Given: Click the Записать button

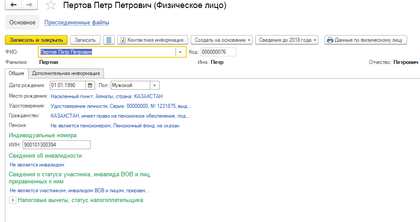Looking at the screenshot, I should pos(85,40).
